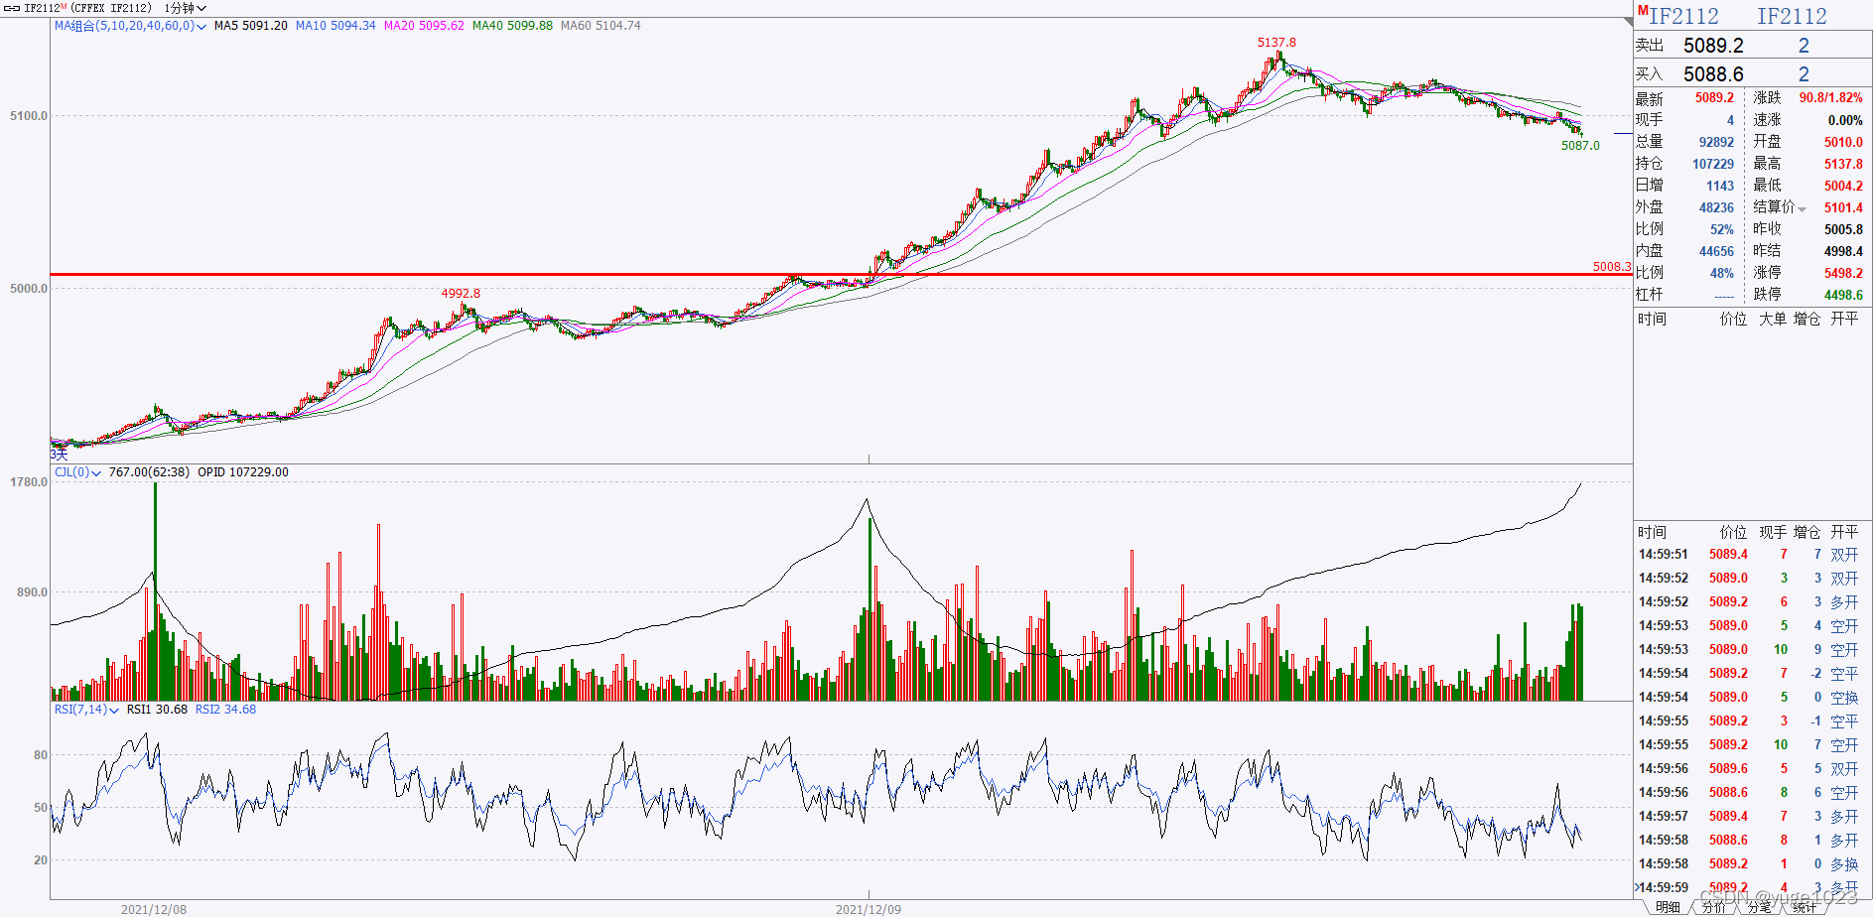Click the MA5 5091.20 legend
The image size is (1873, 917).
[251, 26]
